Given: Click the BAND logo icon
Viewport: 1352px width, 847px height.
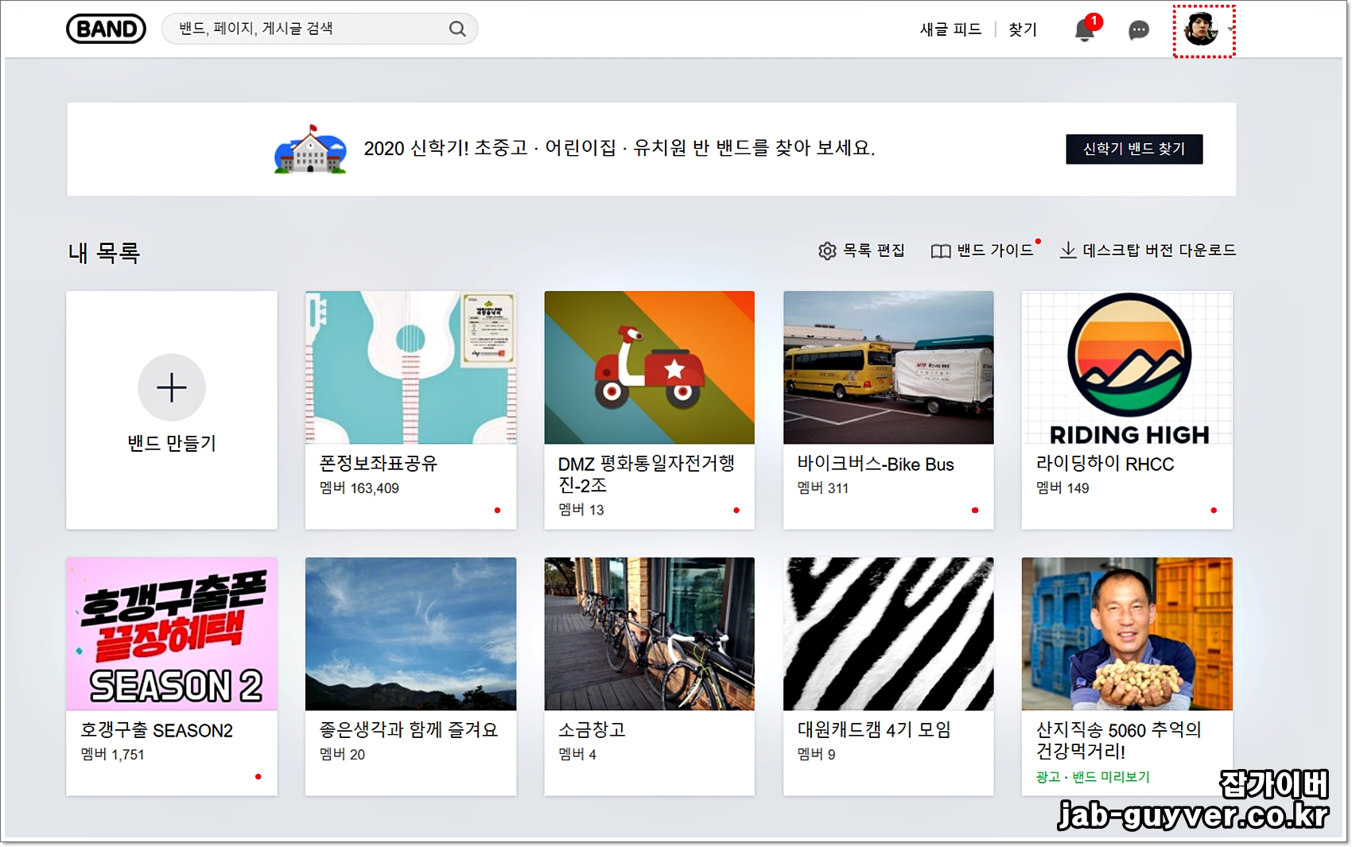Looking at the screenshot, I should pos(106,28).
